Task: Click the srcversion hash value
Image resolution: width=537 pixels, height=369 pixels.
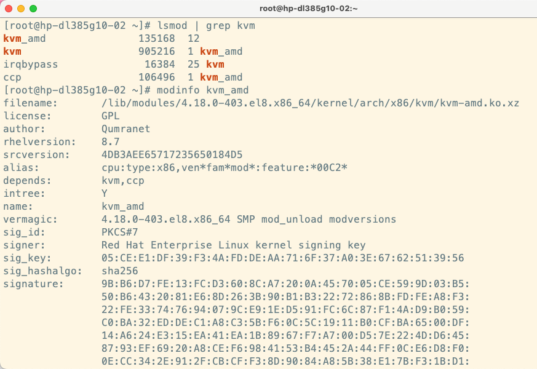Action: click(x=172, y=155)
